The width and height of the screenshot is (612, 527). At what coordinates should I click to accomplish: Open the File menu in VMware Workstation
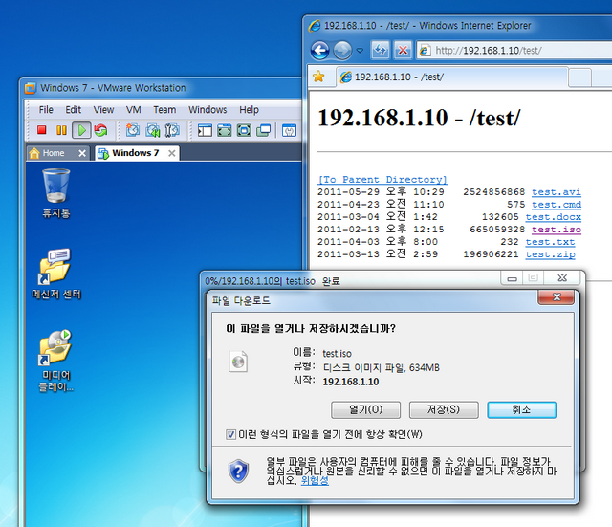point(46,110)
